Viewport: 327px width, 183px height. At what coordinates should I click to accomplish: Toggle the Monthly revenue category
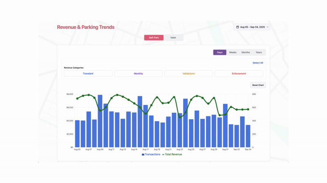[x=138, y=74]
